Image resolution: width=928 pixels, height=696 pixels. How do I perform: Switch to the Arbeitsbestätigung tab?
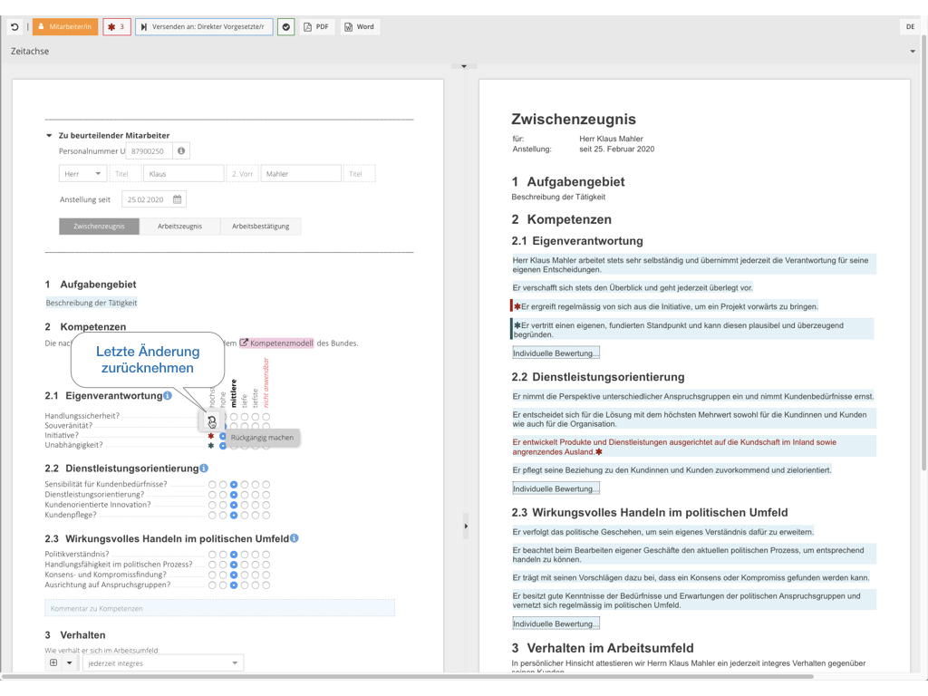[260, 226]
